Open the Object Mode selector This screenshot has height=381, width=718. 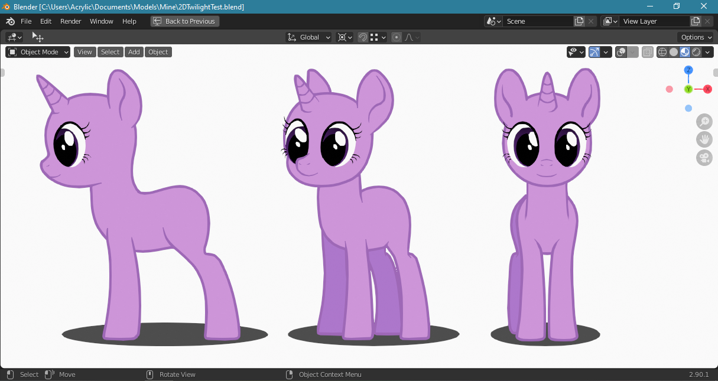[38, 52]
